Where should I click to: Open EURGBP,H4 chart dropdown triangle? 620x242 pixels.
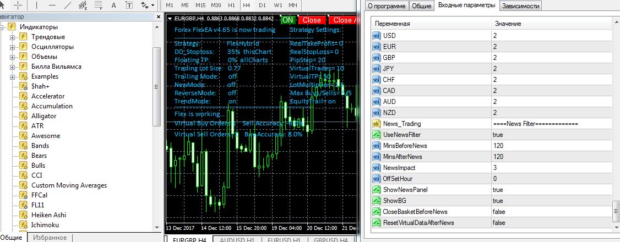170,18
